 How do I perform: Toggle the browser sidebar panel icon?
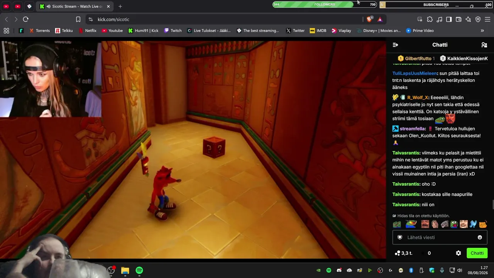(449, 19)
